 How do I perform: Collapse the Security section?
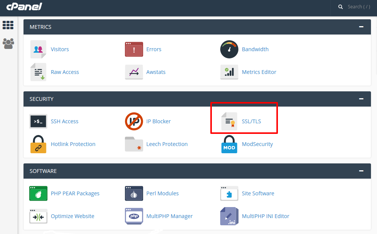click(361, 99)
